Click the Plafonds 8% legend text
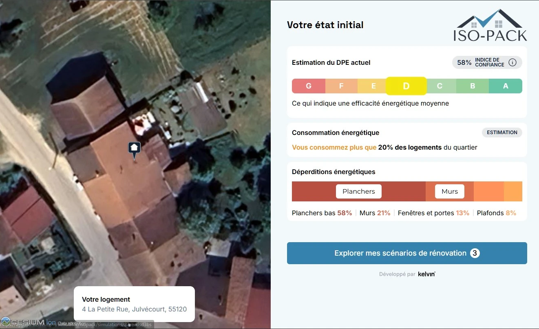Screen dimensions: 539x329 496,213
